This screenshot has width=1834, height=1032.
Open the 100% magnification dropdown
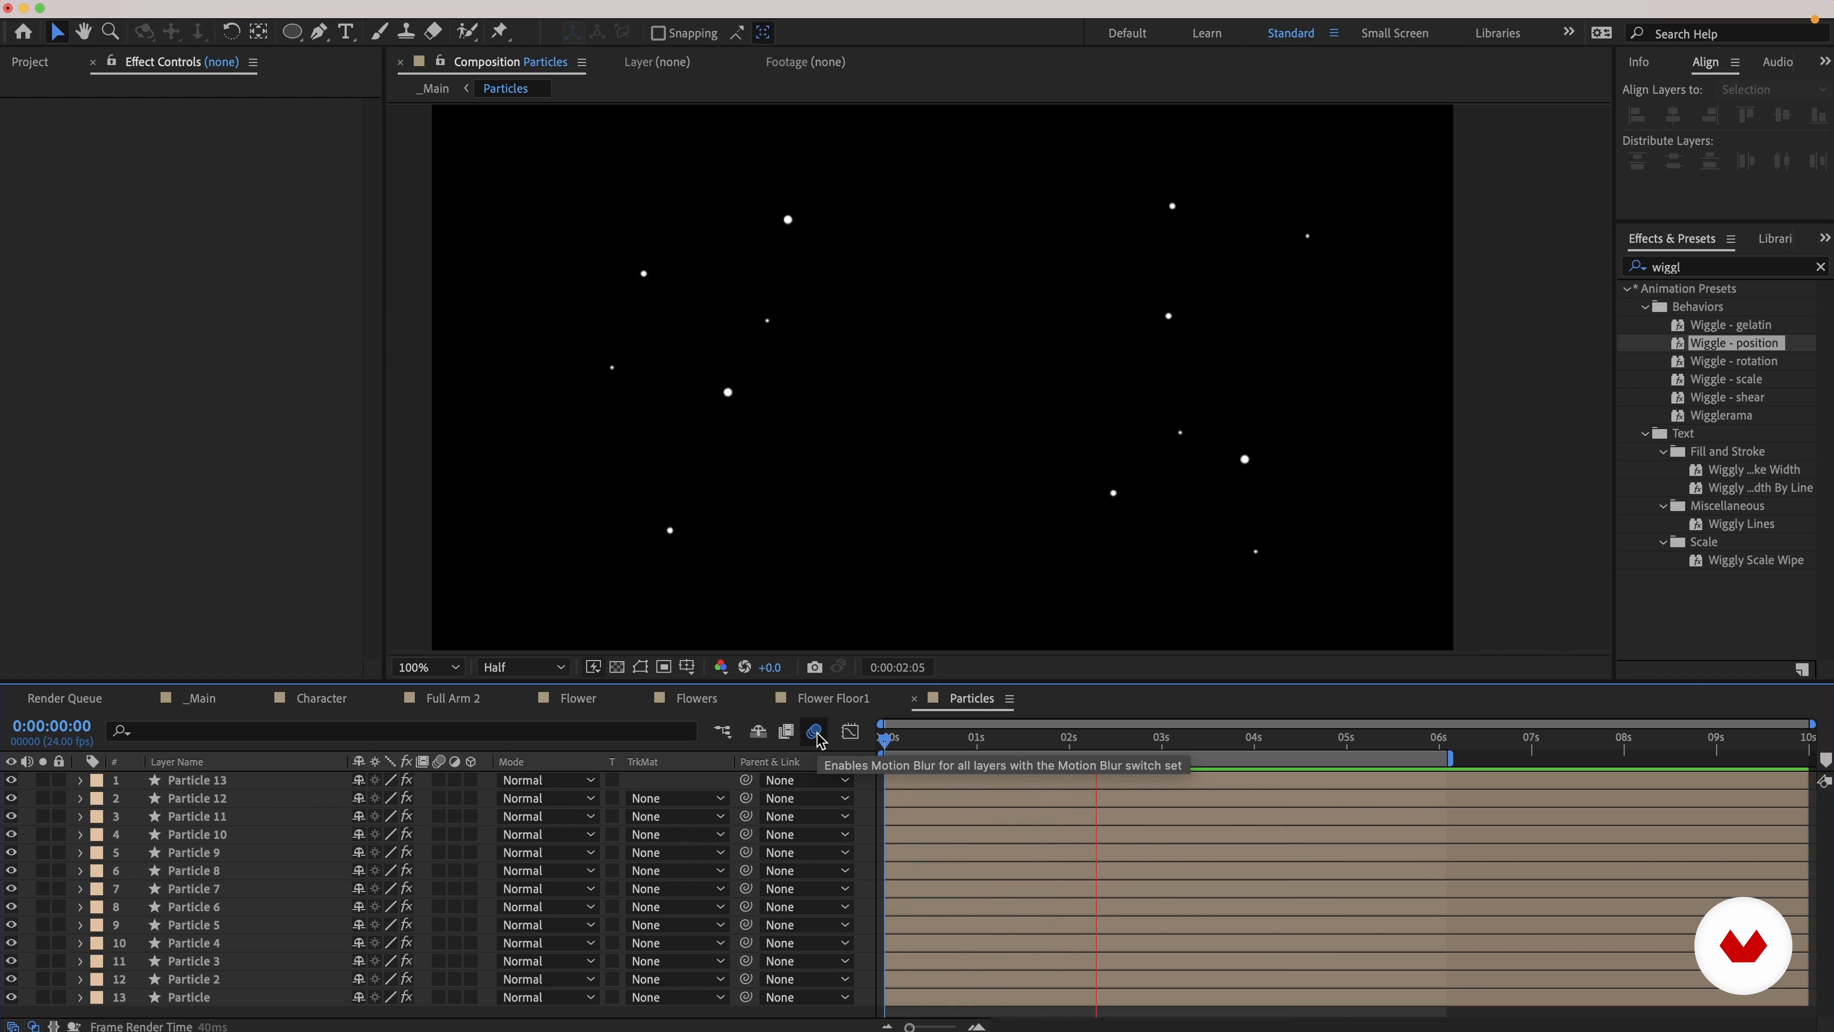pyautogui.click(x=428, y=667)
